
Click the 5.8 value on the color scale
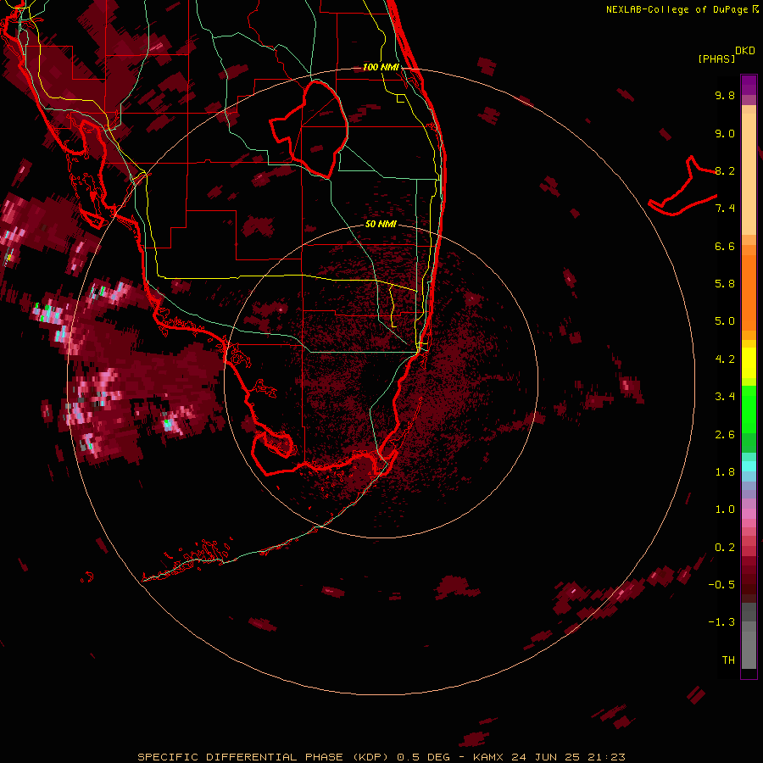click(725, 284)
